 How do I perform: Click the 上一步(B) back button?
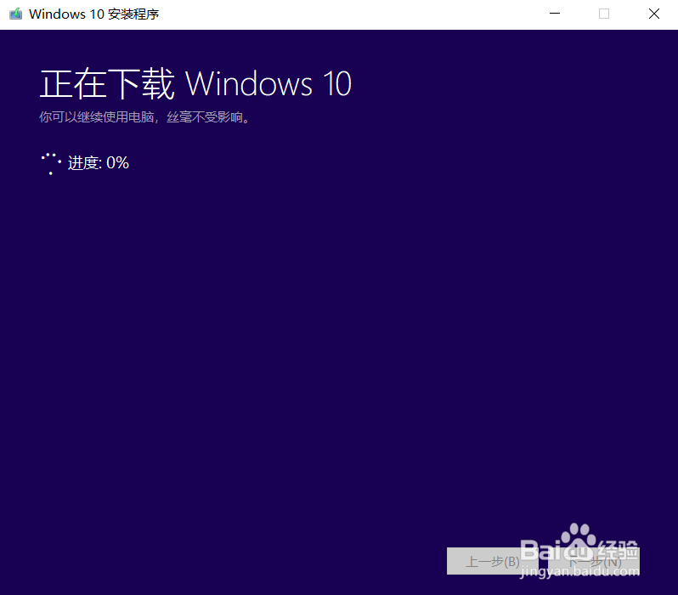point(492,561)
